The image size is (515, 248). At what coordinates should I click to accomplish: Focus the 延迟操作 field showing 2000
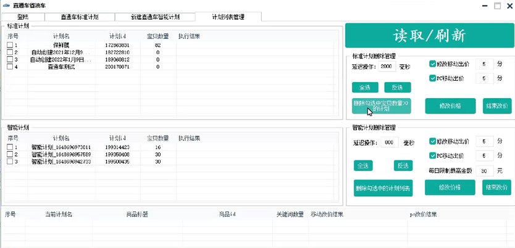coord(387,67)
